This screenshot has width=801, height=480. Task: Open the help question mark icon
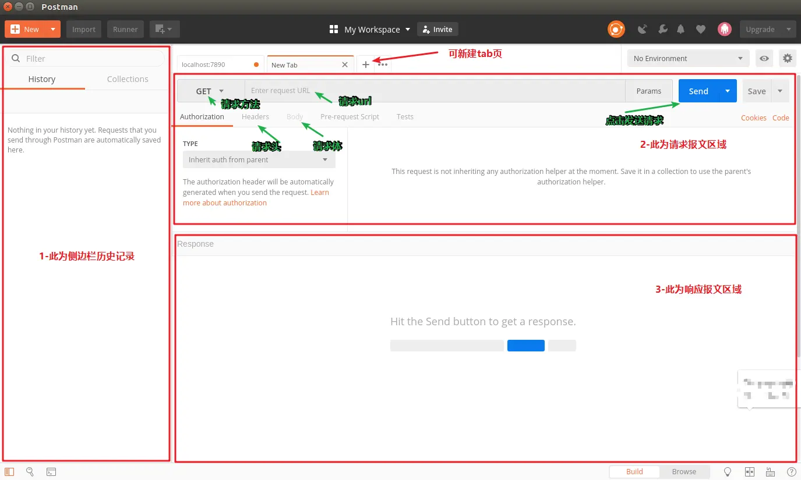click(x=791, y=472)
